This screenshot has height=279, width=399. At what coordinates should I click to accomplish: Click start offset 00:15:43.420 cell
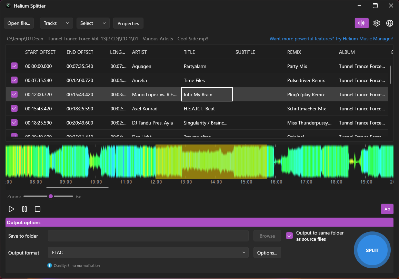[x=38, y=109]
